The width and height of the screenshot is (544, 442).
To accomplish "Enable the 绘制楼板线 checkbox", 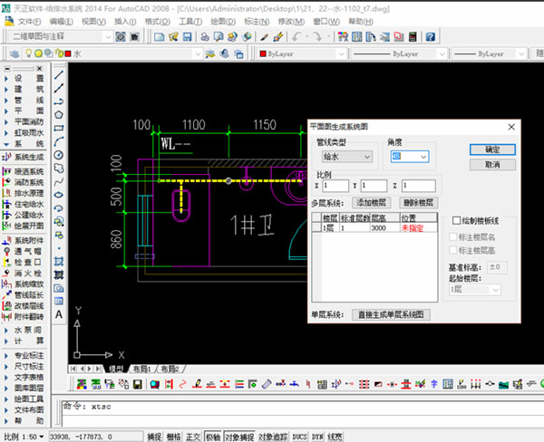I will tap(458, 220).
